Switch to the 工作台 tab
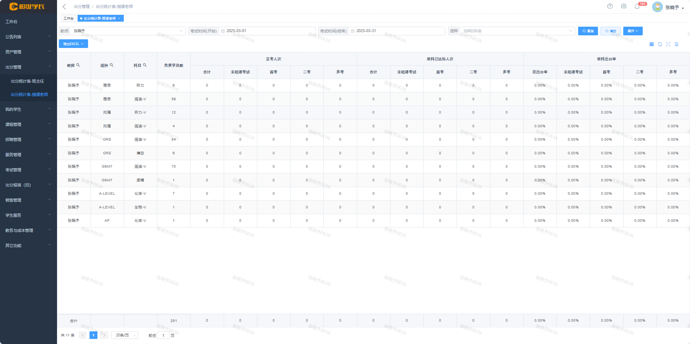Screen dimensions: 690x344 coord(68,18)
